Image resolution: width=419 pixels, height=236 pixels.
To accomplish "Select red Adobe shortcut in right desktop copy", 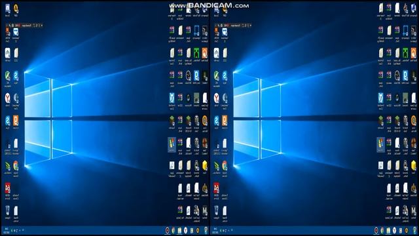I will (217, 188).
